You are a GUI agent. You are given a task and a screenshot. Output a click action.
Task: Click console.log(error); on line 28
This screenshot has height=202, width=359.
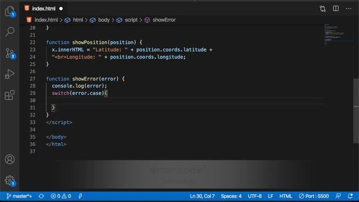[79, 86]
